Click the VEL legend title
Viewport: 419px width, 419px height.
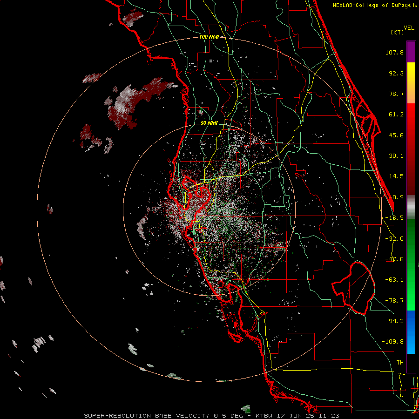coord(409,28)
